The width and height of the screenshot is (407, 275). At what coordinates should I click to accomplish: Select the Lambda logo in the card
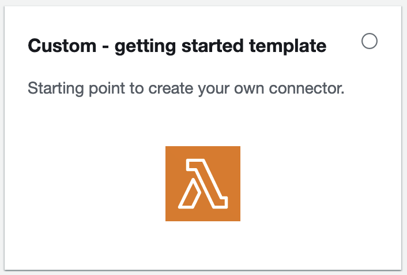(x=203, y=184)
